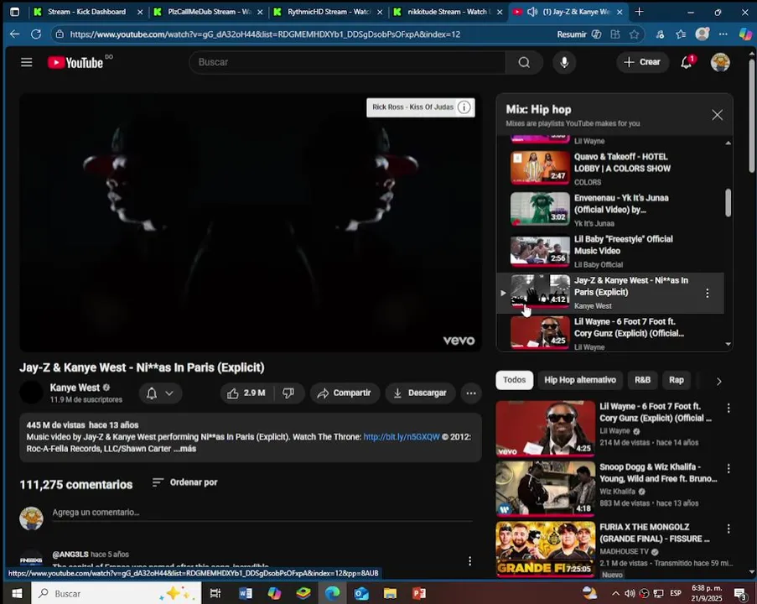The height and width of the screenshot is (604, 757).
Task: Switch to RythmicHD Stream tab
Action: (329, 12)
